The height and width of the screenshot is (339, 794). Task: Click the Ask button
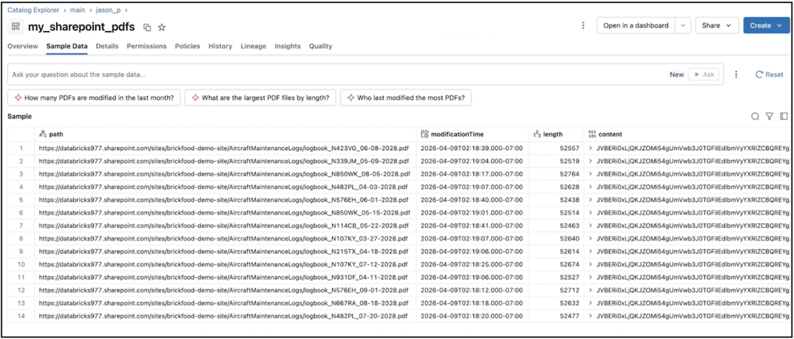[x=703, y=74]
